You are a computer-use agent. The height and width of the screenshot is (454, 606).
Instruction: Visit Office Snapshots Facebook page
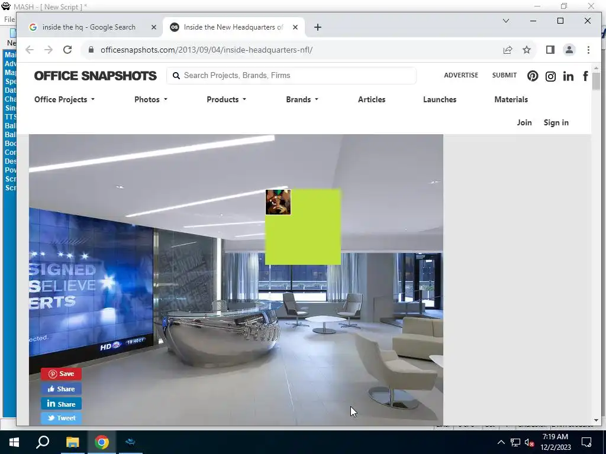pos(585,76)
